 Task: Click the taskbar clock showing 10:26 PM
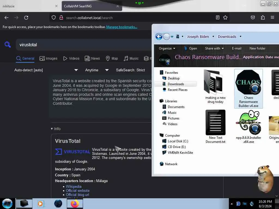point(265,204)
